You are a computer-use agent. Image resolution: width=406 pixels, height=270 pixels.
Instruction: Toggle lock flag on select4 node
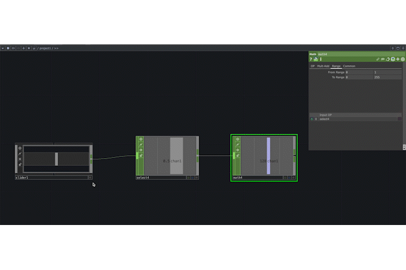[x=141, y=155]
